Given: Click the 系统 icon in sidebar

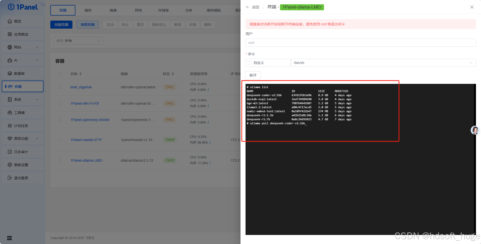Looking at the screenshot, I should tap(10, 99).
